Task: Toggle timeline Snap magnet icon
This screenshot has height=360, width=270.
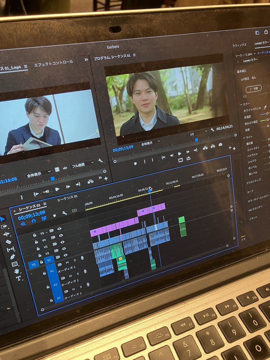Action: point(33,221)
